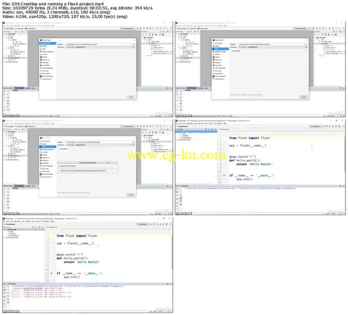Click Create button in first frame's New Project dialog
The width and height of the screenshot is (348, 315).
click(x=130, y=97)
